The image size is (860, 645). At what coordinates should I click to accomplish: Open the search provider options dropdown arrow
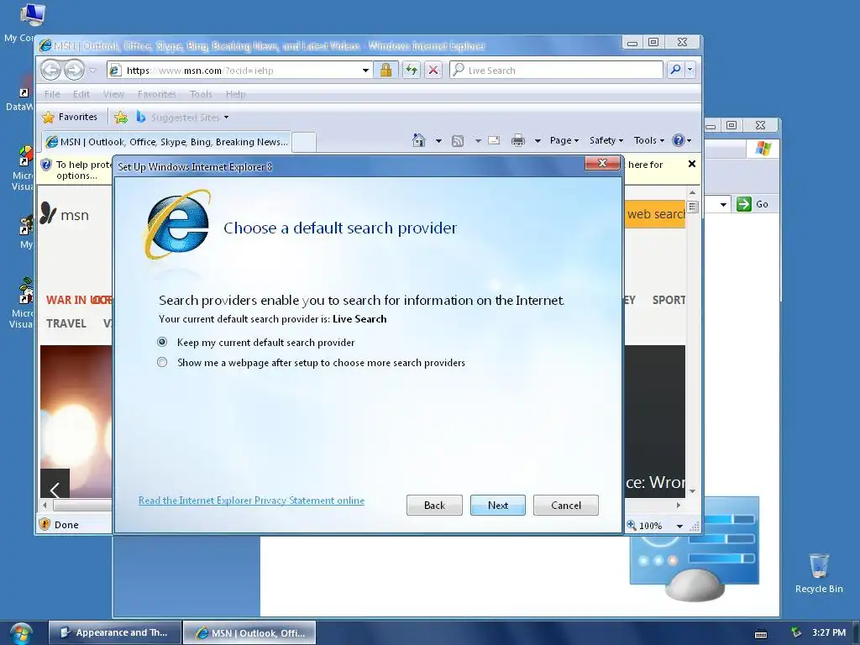[690, 70]
